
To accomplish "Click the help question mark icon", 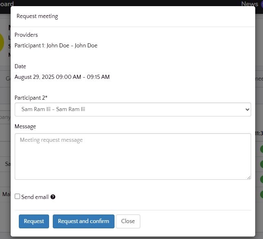I will pyautogui.click(x=53, y=197).
